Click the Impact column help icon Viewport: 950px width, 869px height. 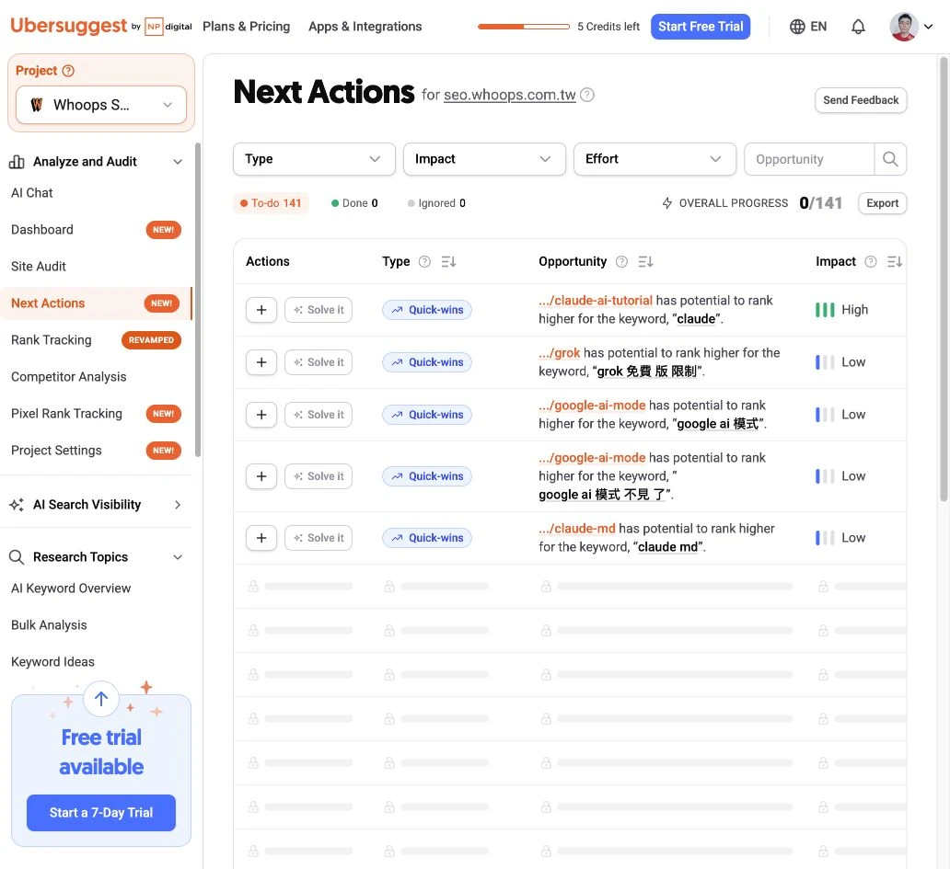tap(871, 261)
